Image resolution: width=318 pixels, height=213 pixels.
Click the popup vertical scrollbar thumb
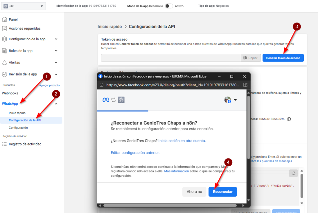[x=248, y=127]
